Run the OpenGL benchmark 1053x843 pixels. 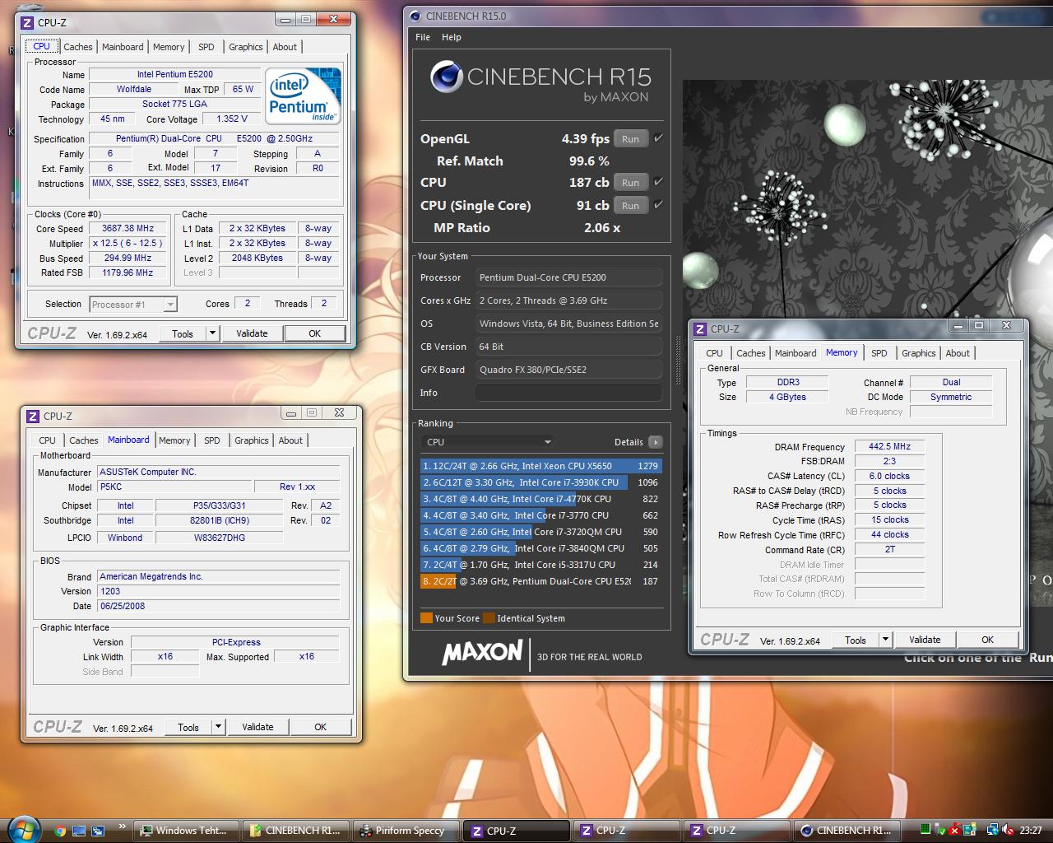tap(630, 138)
